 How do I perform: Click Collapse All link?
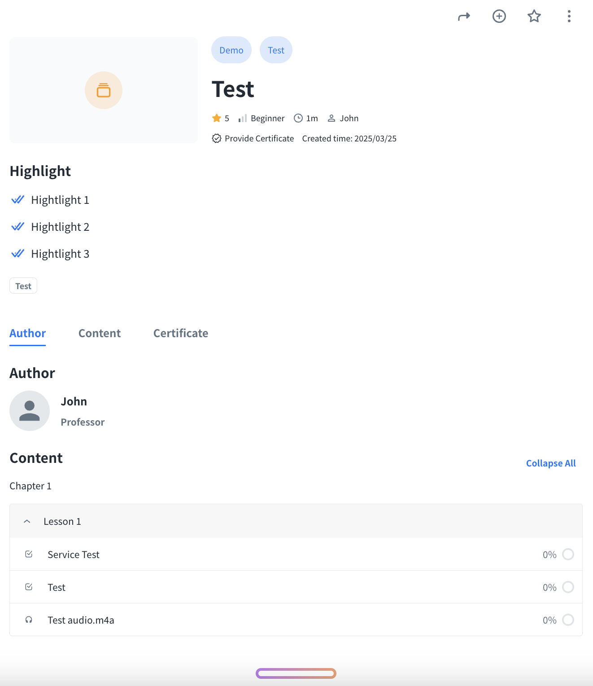pos(551,463)
